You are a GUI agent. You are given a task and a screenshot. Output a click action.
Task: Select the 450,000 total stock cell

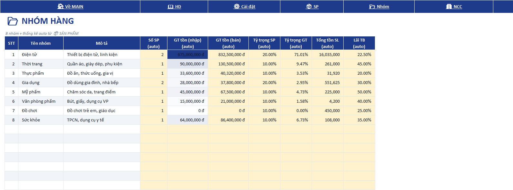click(x=327, y=111)
